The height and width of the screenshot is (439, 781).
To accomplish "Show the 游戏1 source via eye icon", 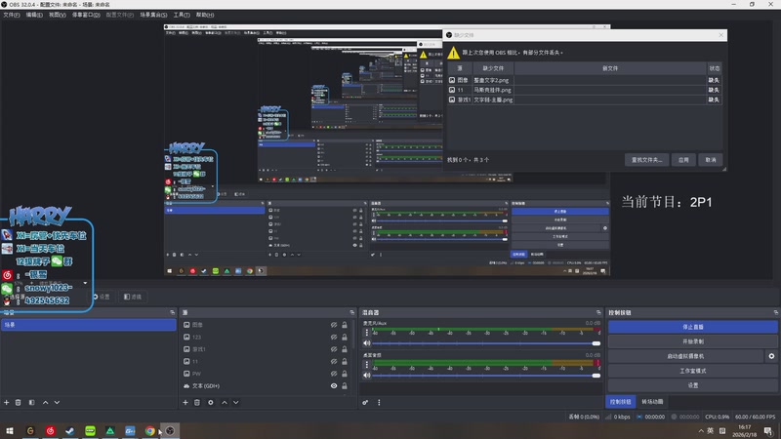I will 334,349.
